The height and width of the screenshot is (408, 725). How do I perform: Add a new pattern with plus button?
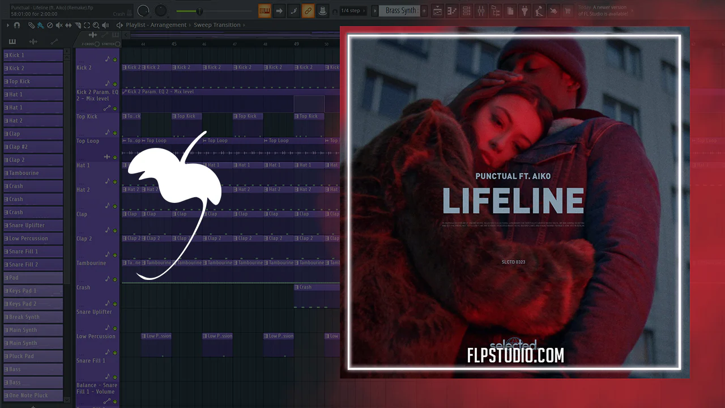tap(424, 10)
